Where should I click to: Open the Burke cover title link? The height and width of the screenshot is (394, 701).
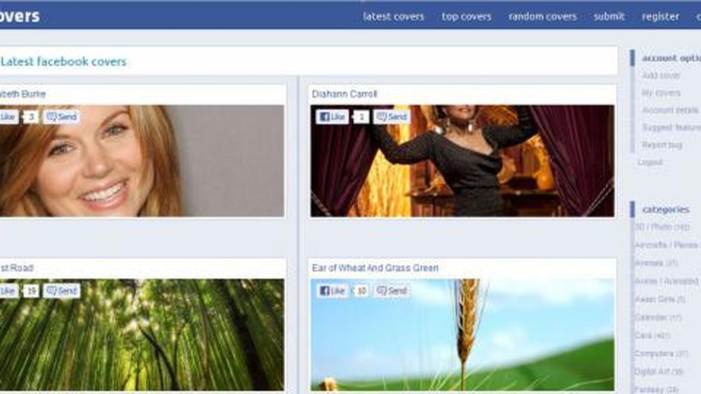click(x=23, y=94)
